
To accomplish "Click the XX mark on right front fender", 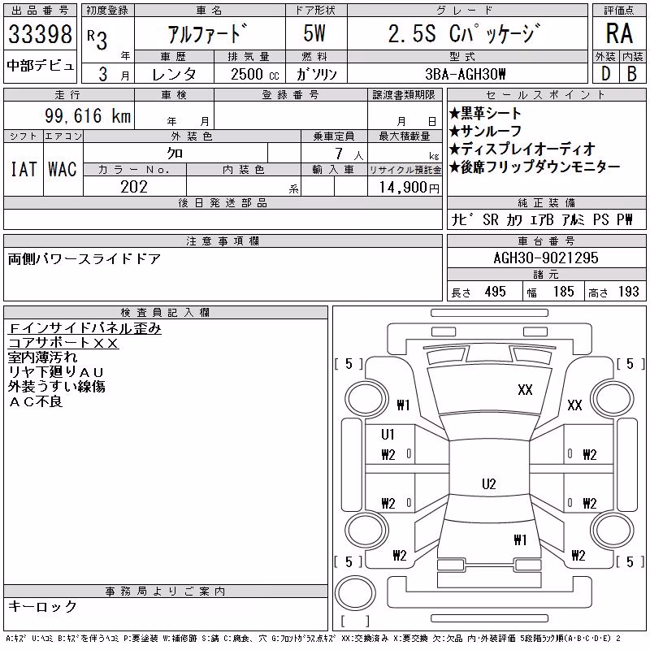I will coord(574,405).
